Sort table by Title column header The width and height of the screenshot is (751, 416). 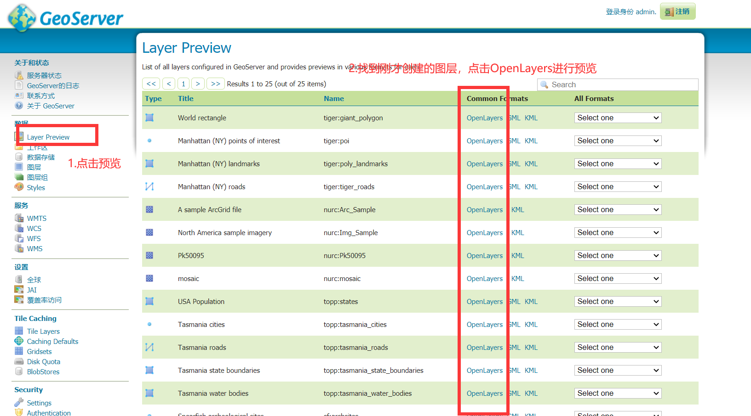click(x=186, y=98)
